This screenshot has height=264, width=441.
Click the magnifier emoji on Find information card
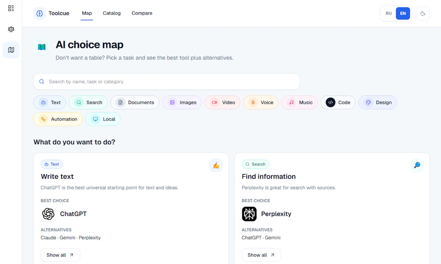(x=417, y=165)
